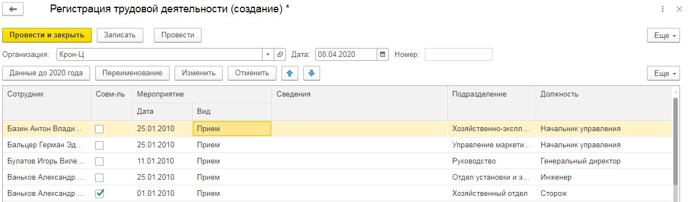
Task: Move row up with blue arrow
Action: click(289, 73)
